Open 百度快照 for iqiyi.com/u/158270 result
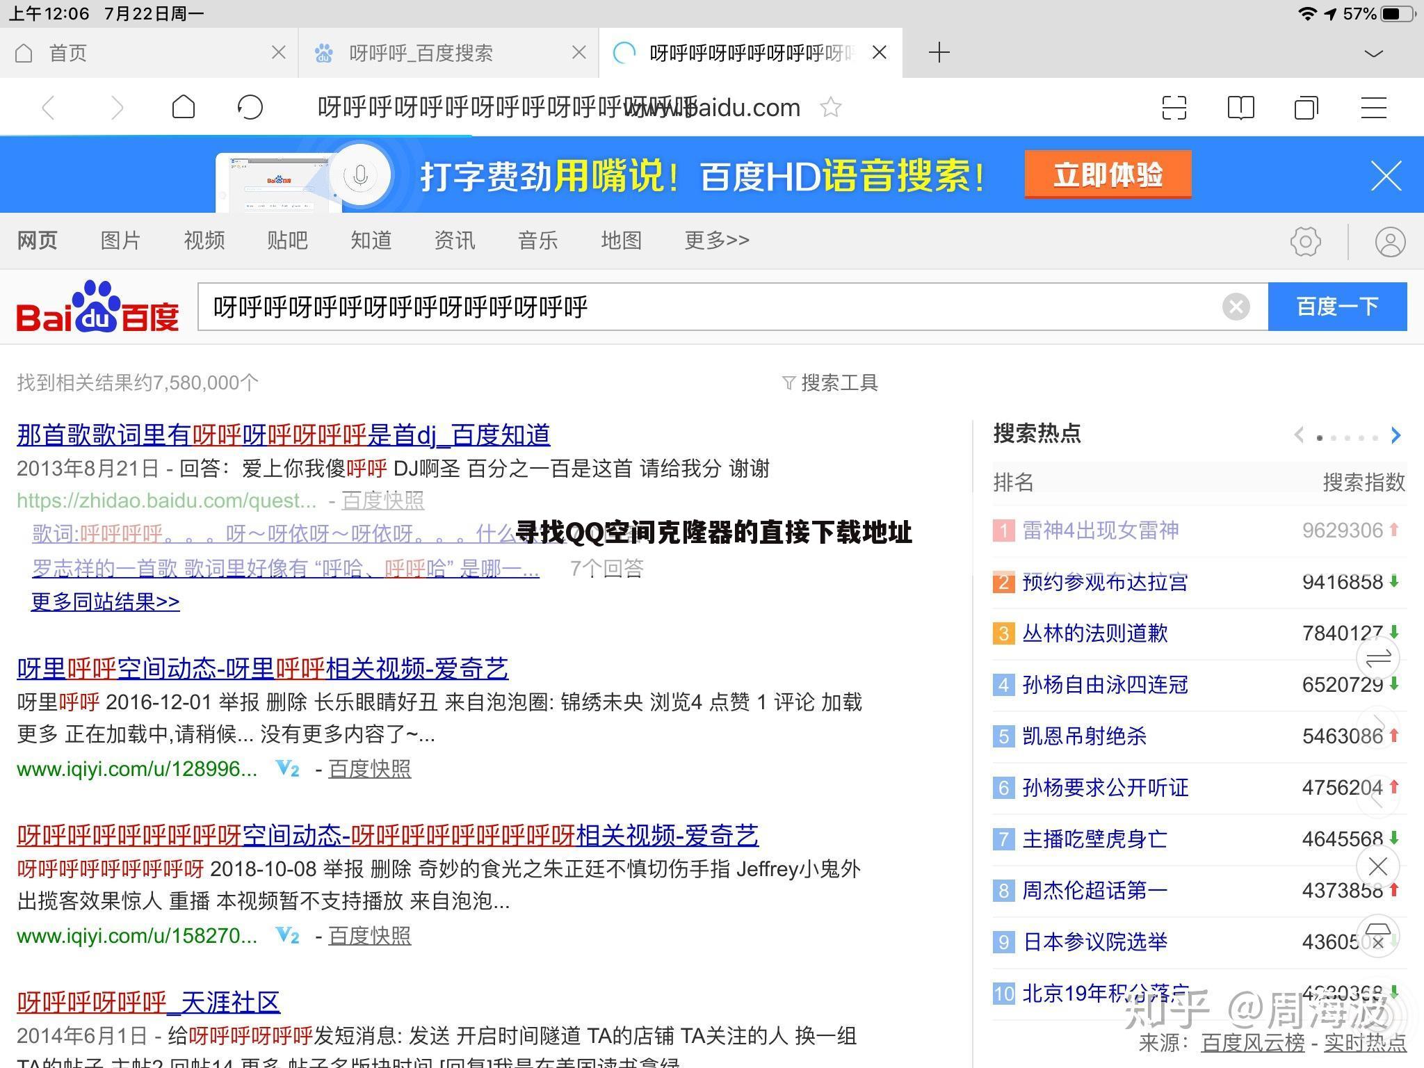 point(369,936)
